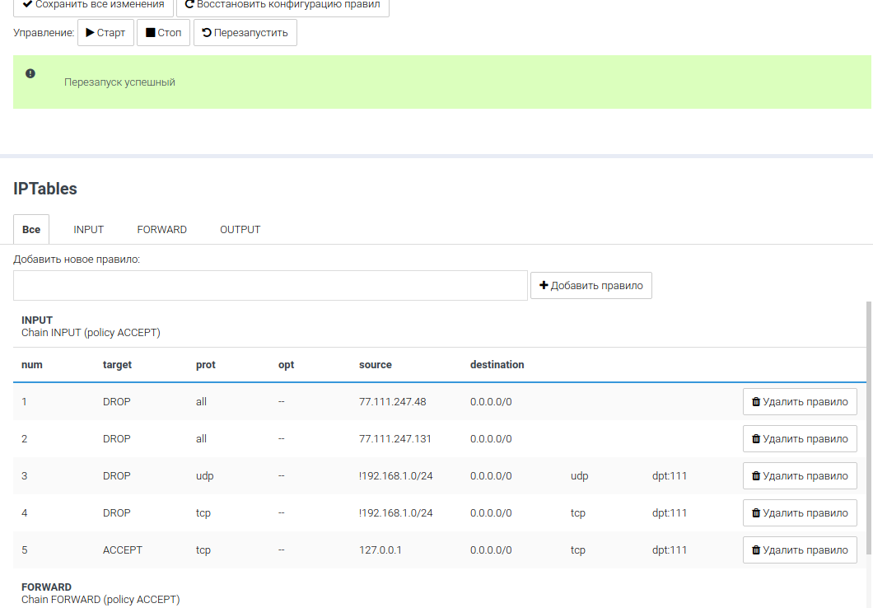Screen dimensions: 873x608
Task: Focus the new rule input field
Action: tap(270, 285)
